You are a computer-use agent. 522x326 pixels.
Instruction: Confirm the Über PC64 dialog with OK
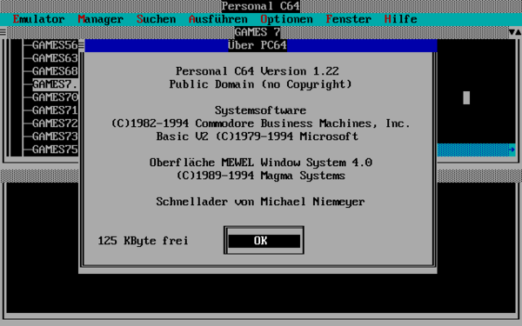coord(264,241)
